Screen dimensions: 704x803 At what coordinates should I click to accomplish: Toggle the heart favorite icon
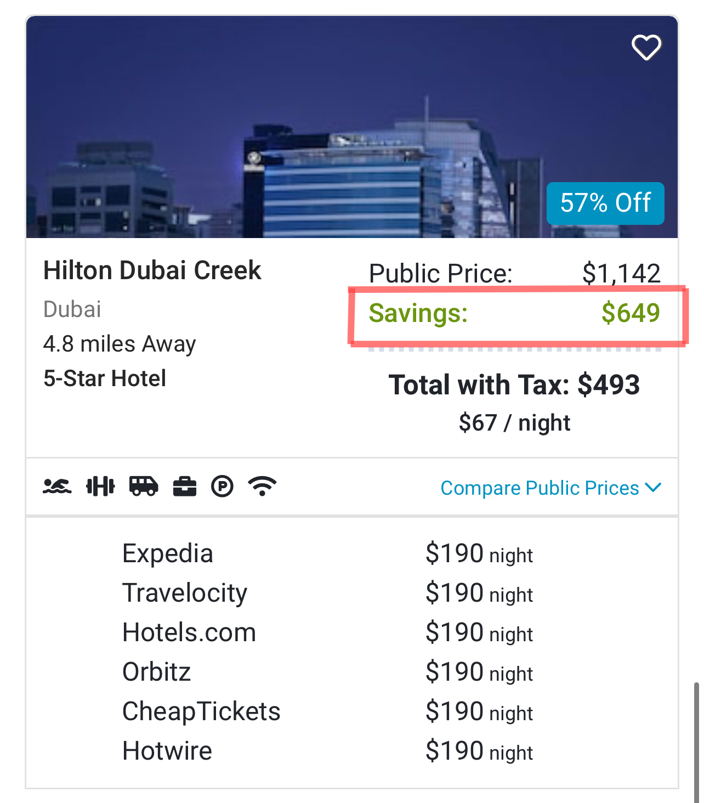pyautogui.click(x=646, y=47)
